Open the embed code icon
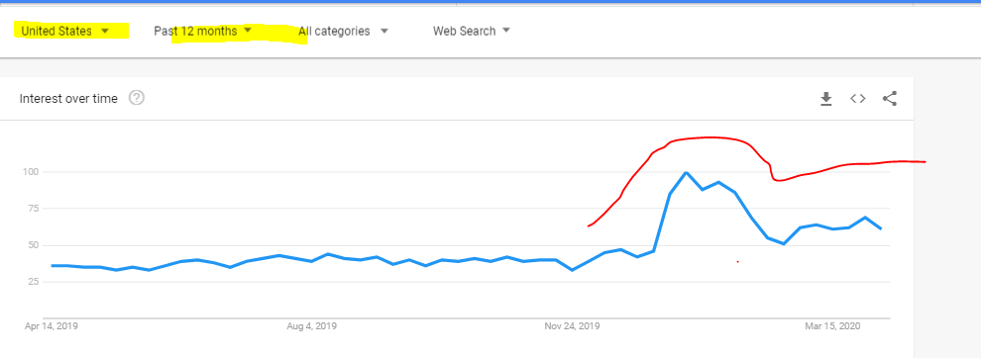 [858, 98]
